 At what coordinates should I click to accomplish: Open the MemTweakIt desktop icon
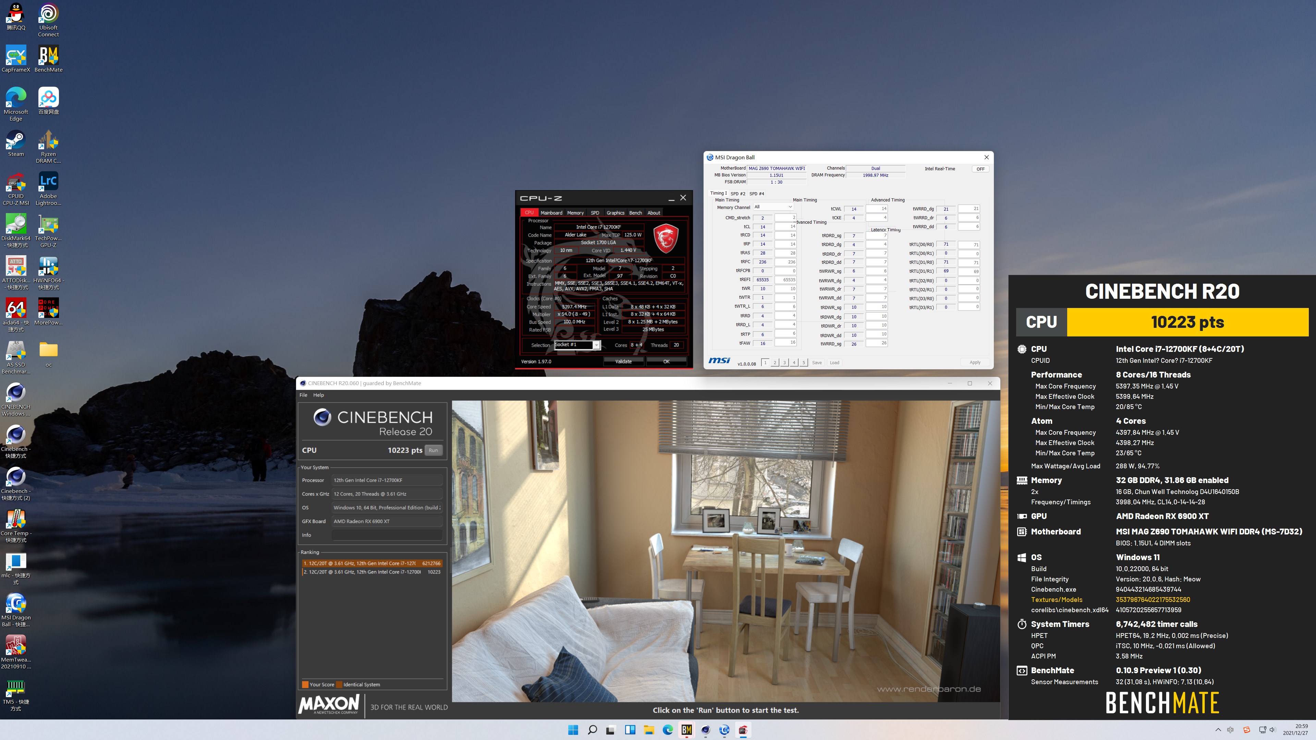pos(16,652)
